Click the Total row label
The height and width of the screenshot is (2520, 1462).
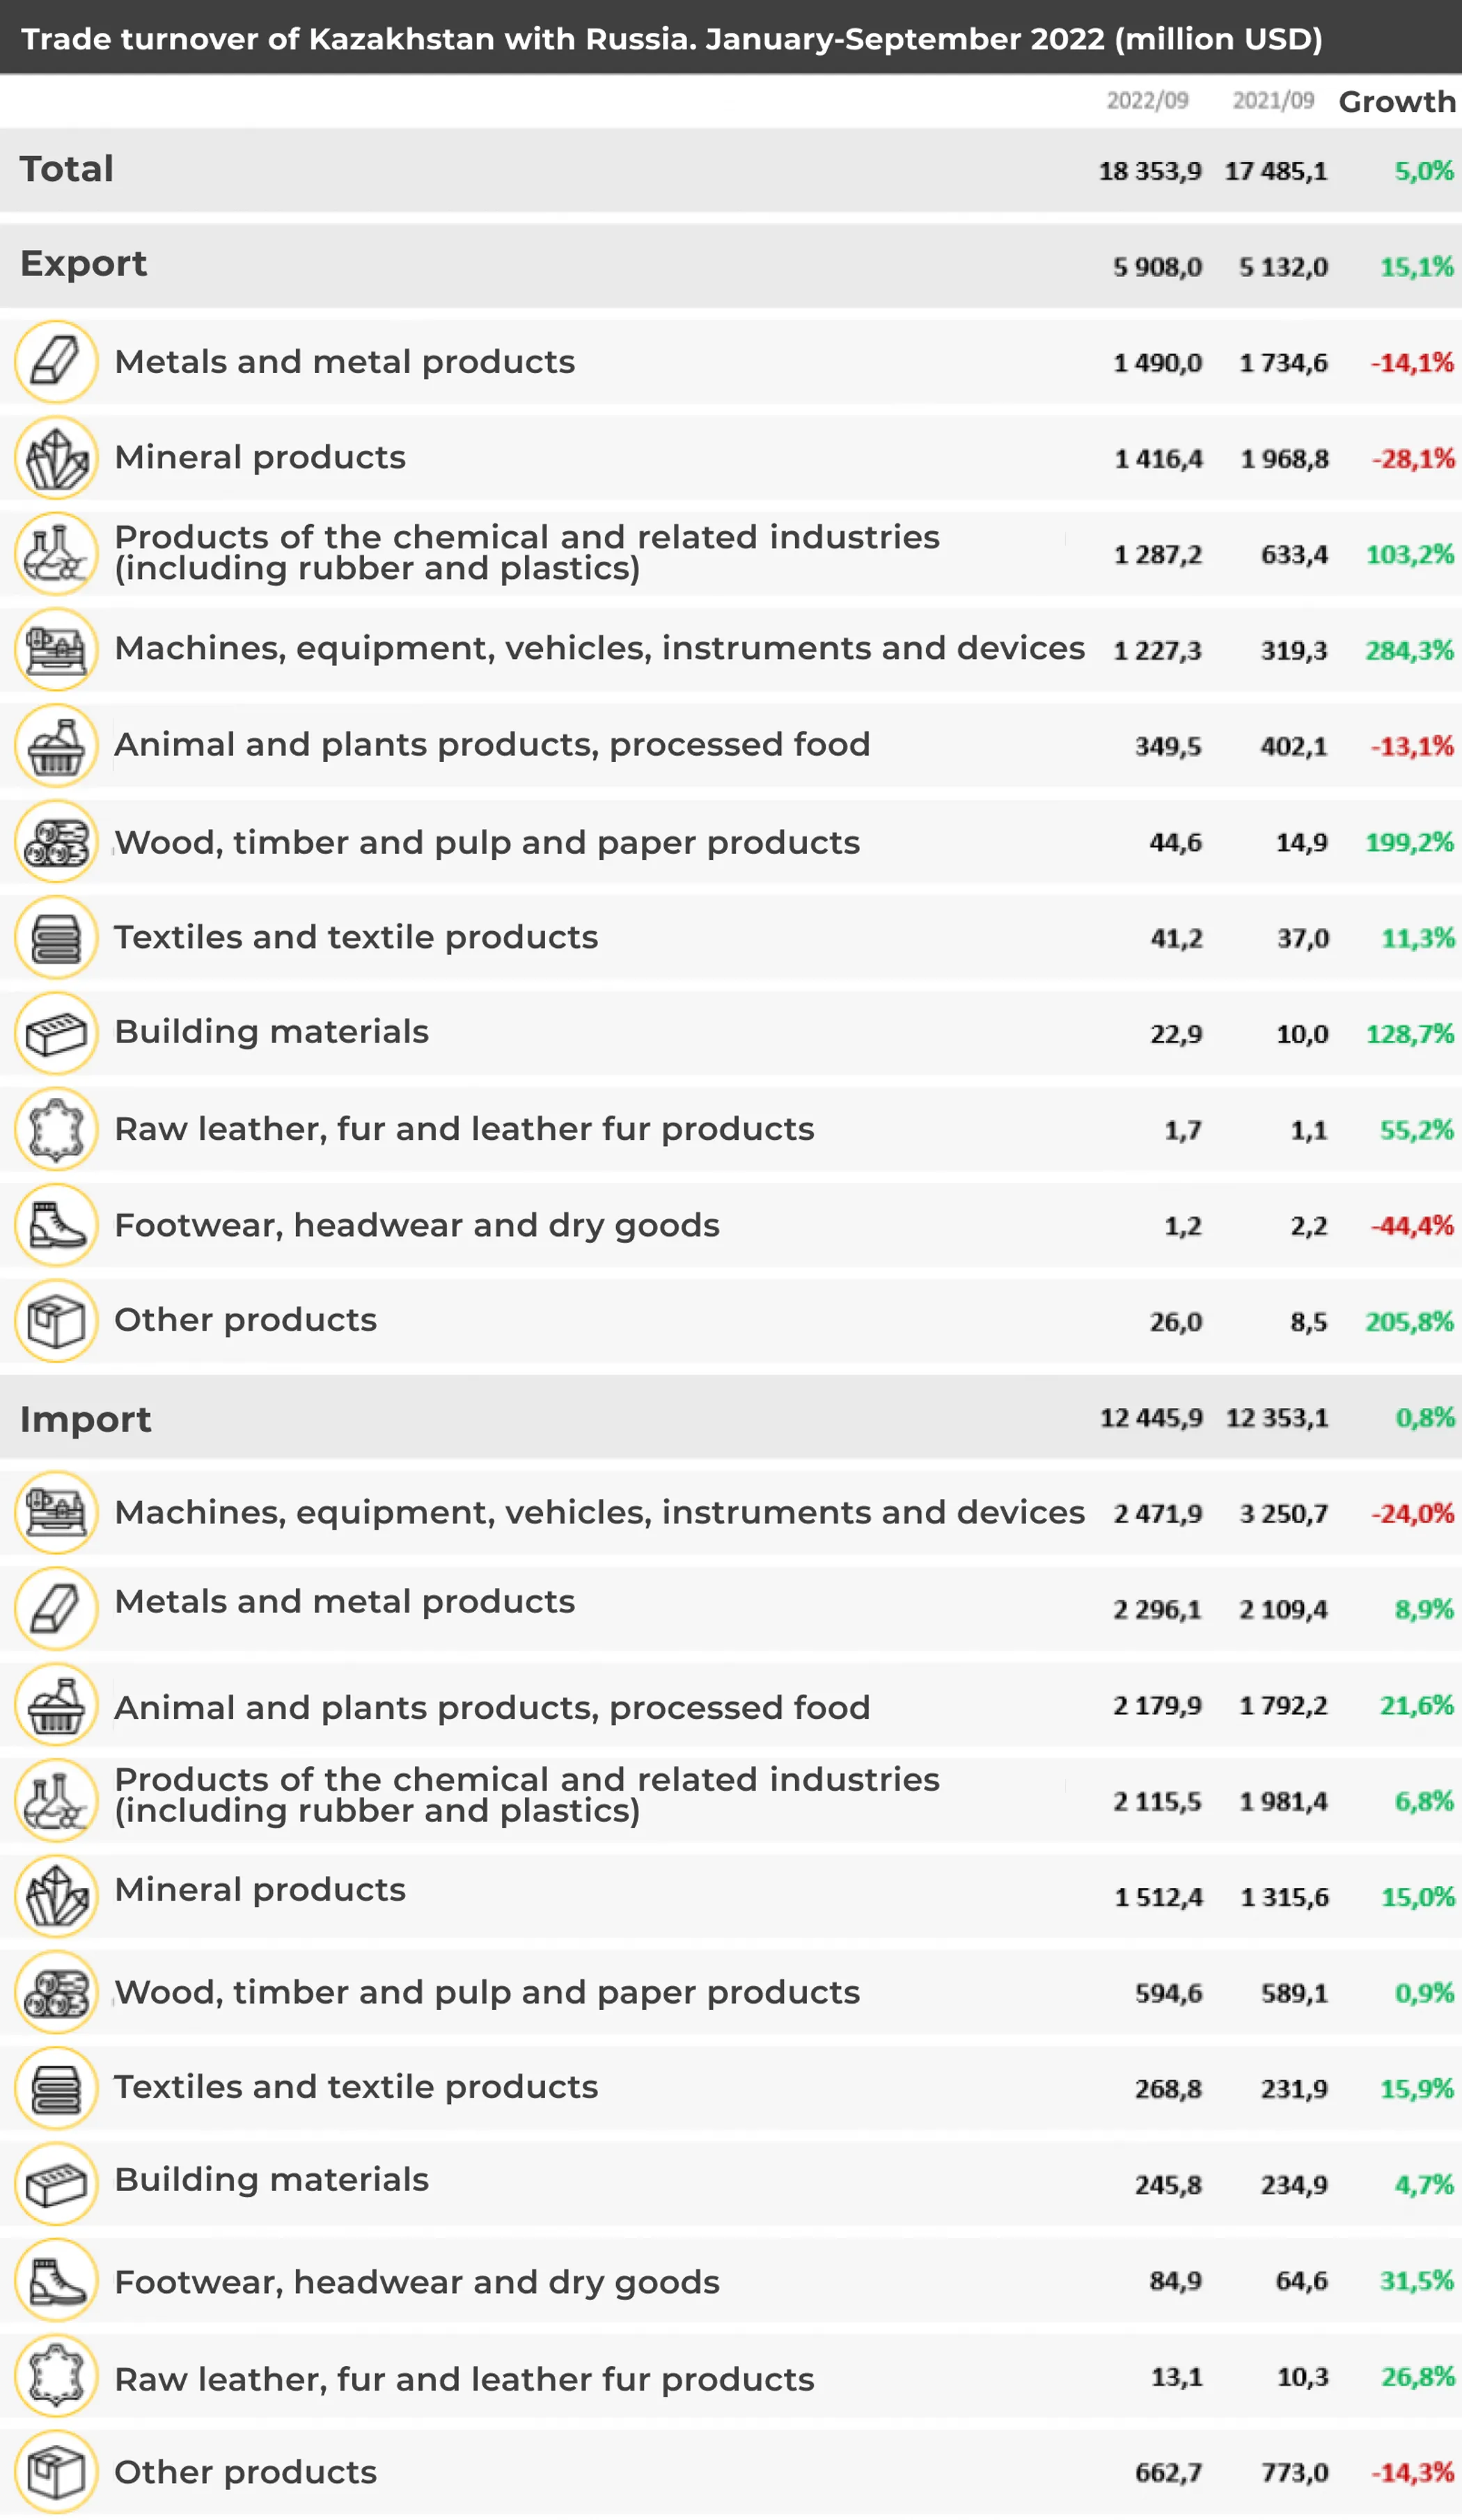[67, 169]
